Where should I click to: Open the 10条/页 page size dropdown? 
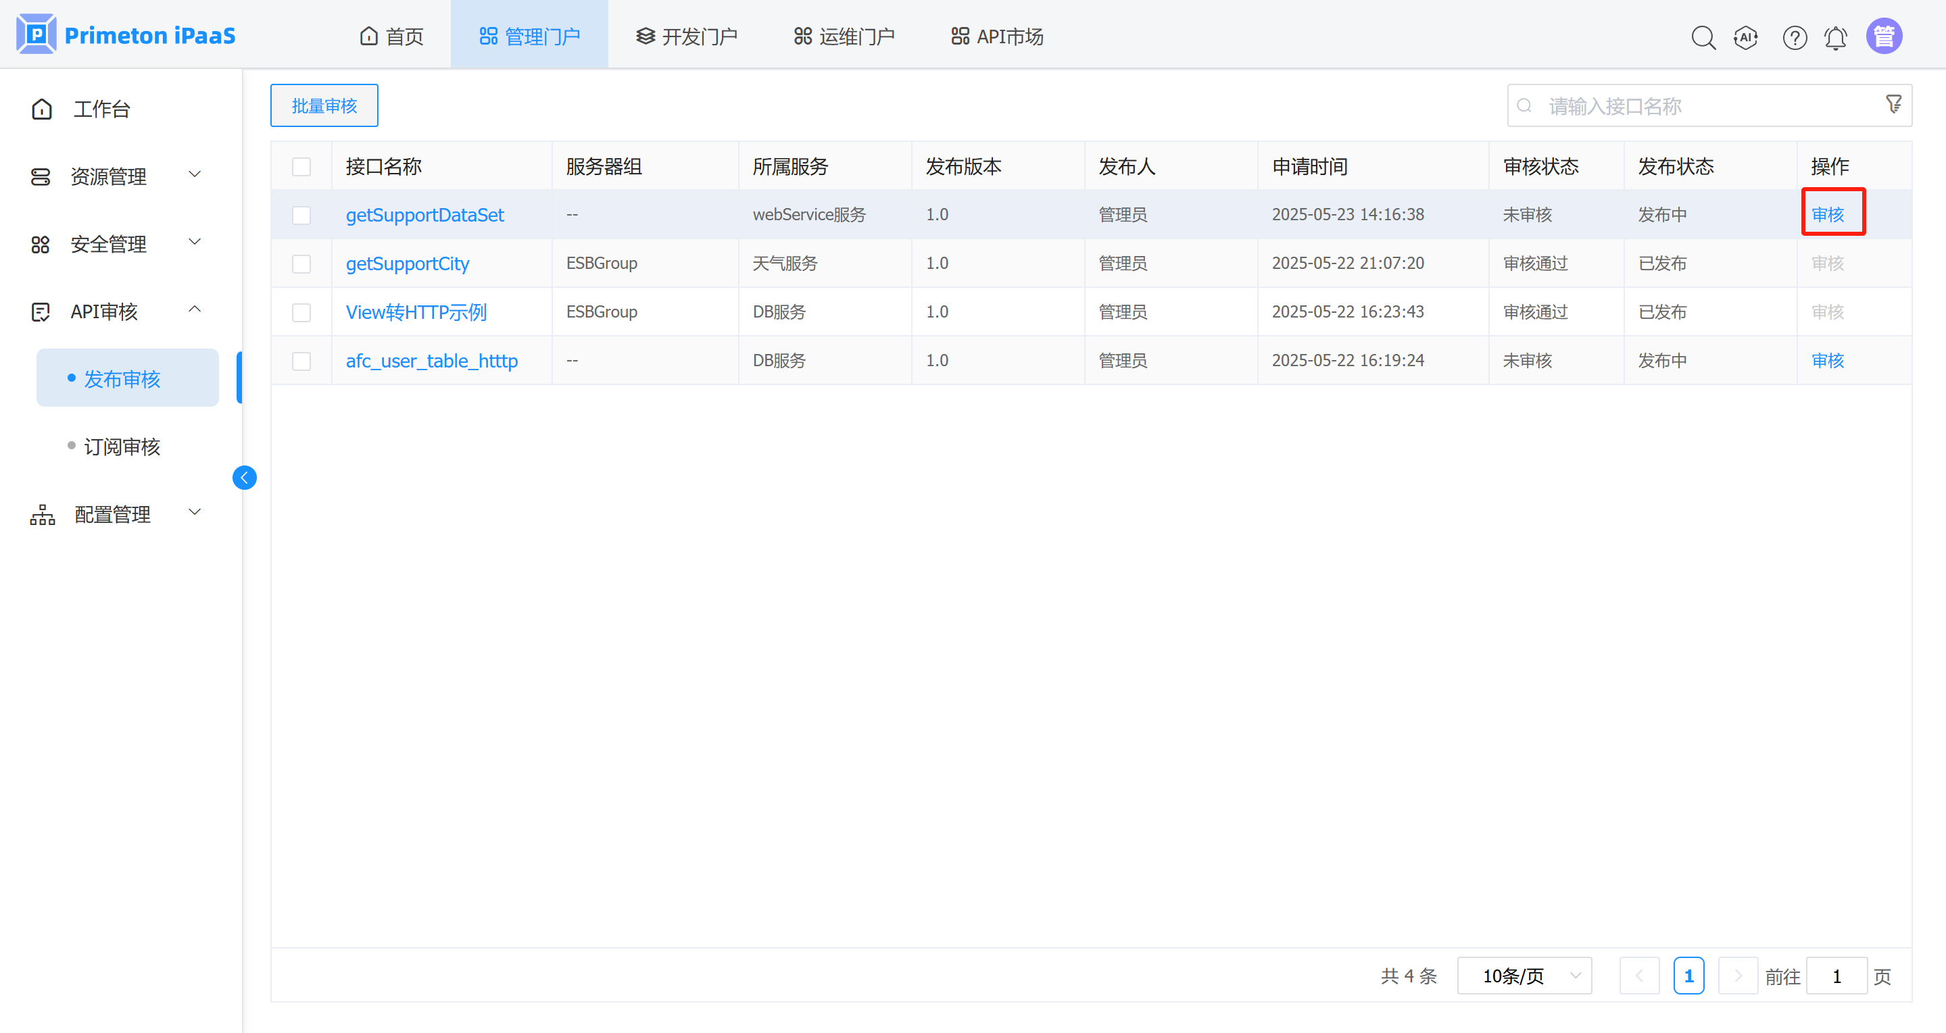(1524, 976)
